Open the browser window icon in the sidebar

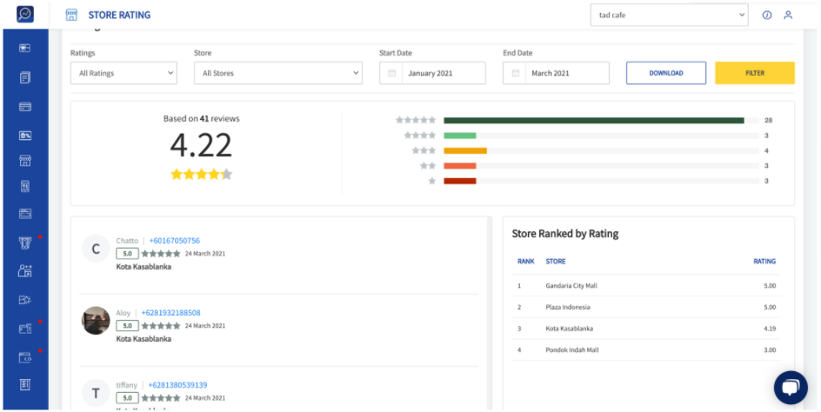(x=25, y=214)
